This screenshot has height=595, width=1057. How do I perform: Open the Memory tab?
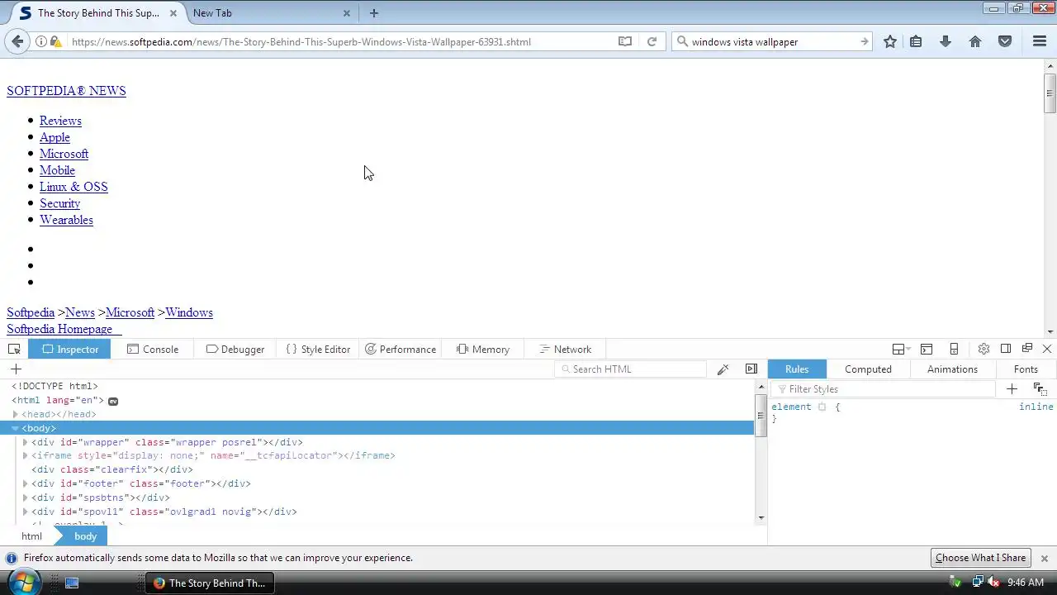coord(483,349)
